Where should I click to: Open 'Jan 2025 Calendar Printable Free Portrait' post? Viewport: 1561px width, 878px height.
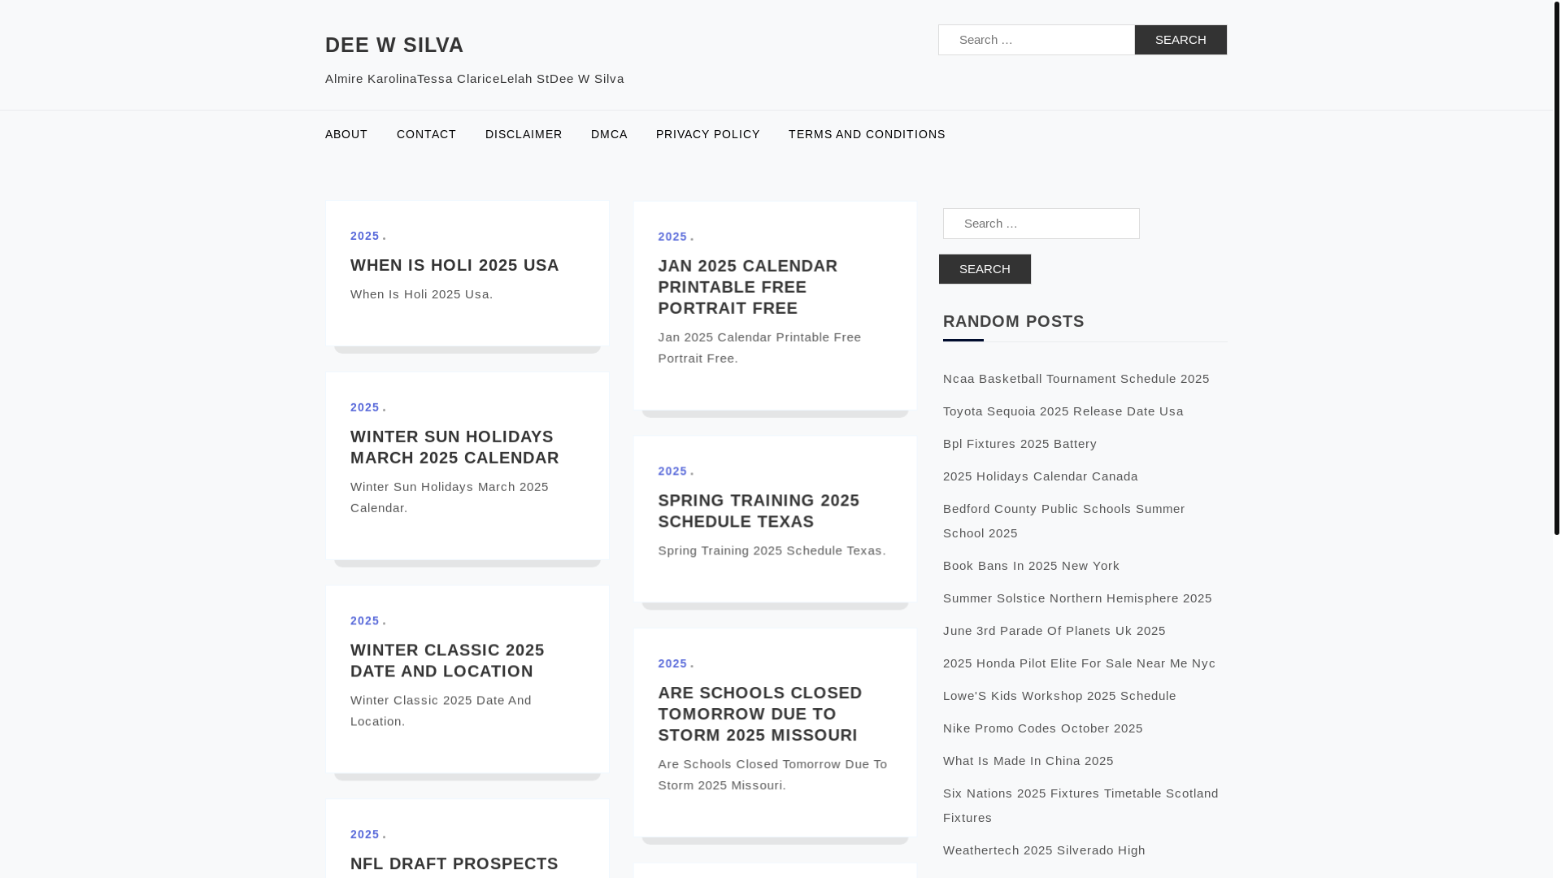pyautogui.click(x=748, y=287)
